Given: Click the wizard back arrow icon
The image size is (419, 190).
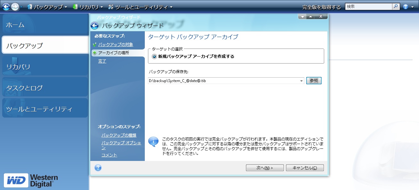Looking at the screenshot, I should [94, 26].
